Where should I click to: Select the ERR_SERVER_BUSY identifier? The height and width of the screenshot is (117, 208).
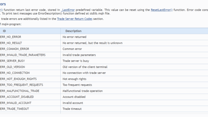click(12, 61)
